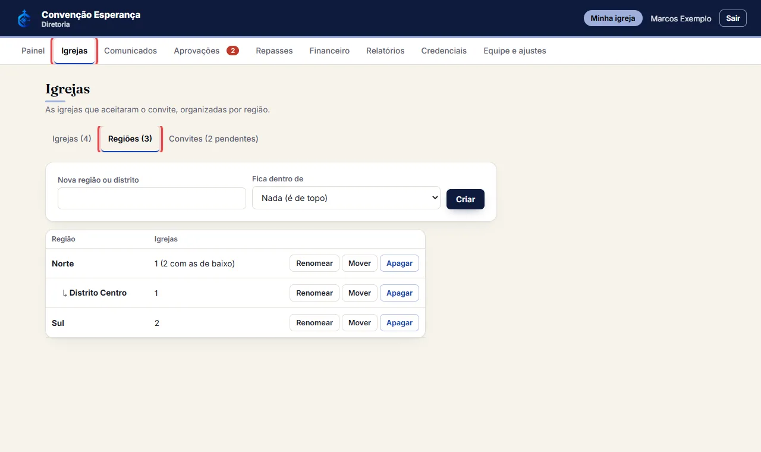This screenshot has width=761, height=452.
Task: Click the Distrito Centro row name
Action: [x=98, y=293]
